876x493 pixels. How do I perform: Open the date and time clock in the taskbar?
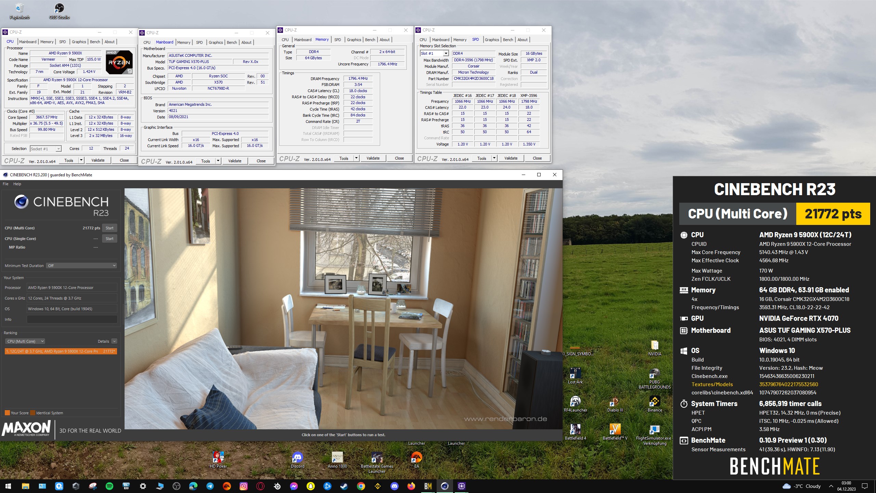tap(846, 486)
